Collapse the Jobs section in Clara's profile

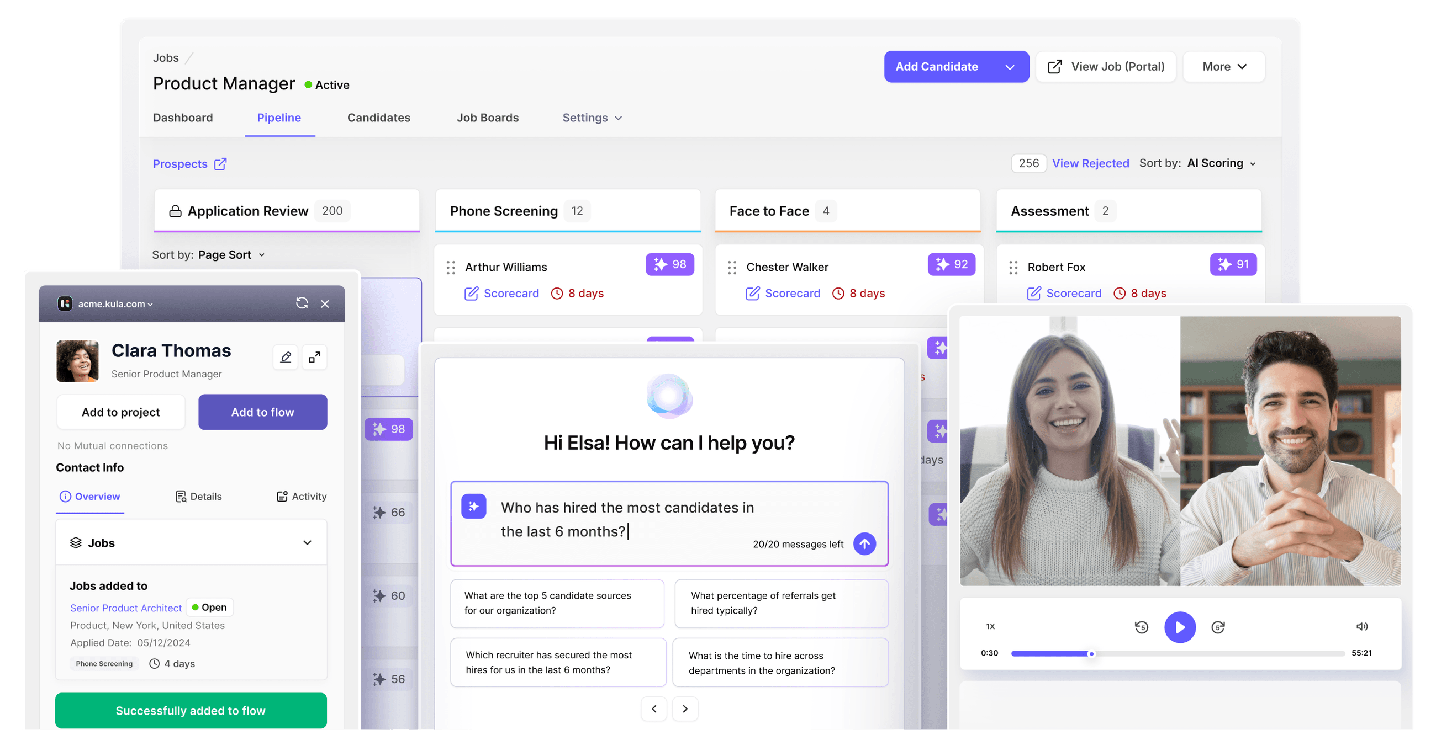pyautogui.click(x=307, y=542)
